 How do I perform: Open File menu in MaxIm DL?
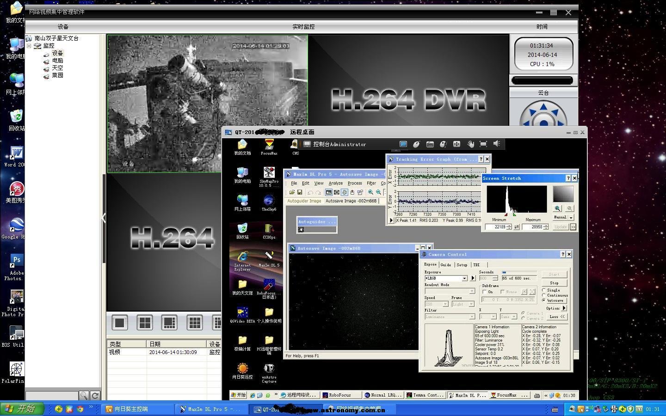point(294,183)
